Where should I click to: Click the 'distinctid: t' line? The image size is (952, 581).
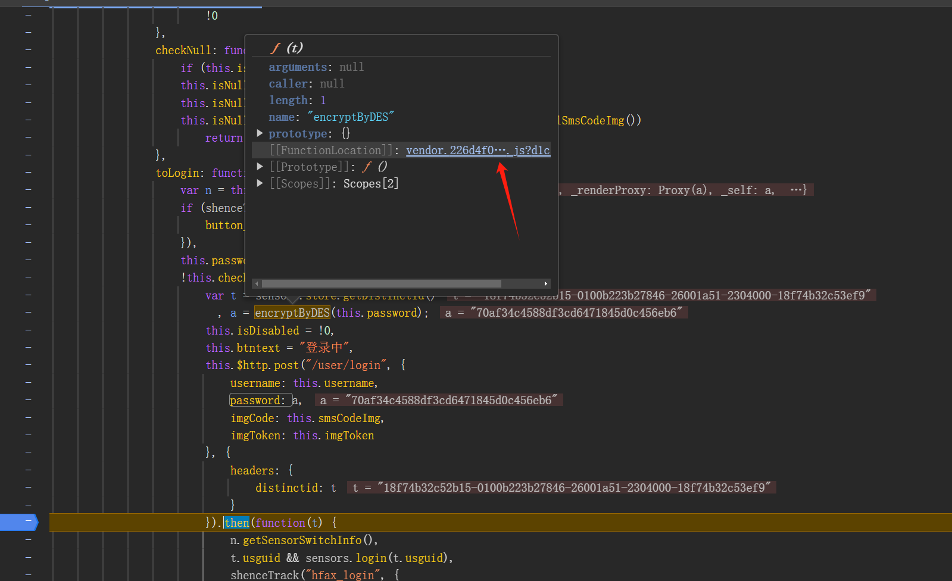(x=296, y=488)
